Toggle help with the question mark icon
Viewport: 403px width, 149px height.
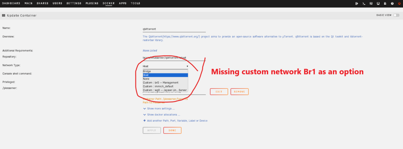pyautogui.click(x=392, y=4)
